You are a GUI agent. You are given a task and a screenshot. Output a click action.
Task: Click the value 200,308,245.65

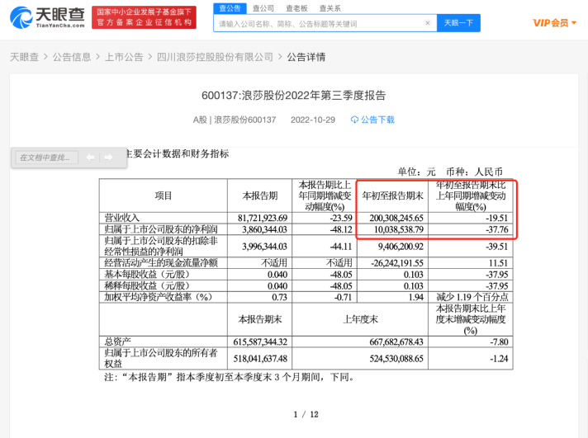[x=396, y=218]
